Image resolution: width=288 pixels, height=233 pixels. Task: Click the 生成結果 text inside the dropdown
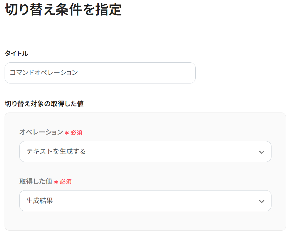40,201
